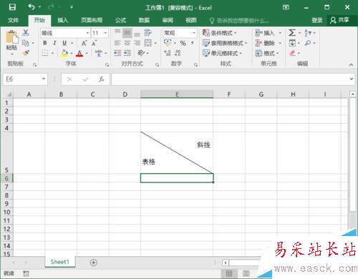358x279 pixels.
Task: Open the fill color dropdown arrow
Action: point(72,53)
